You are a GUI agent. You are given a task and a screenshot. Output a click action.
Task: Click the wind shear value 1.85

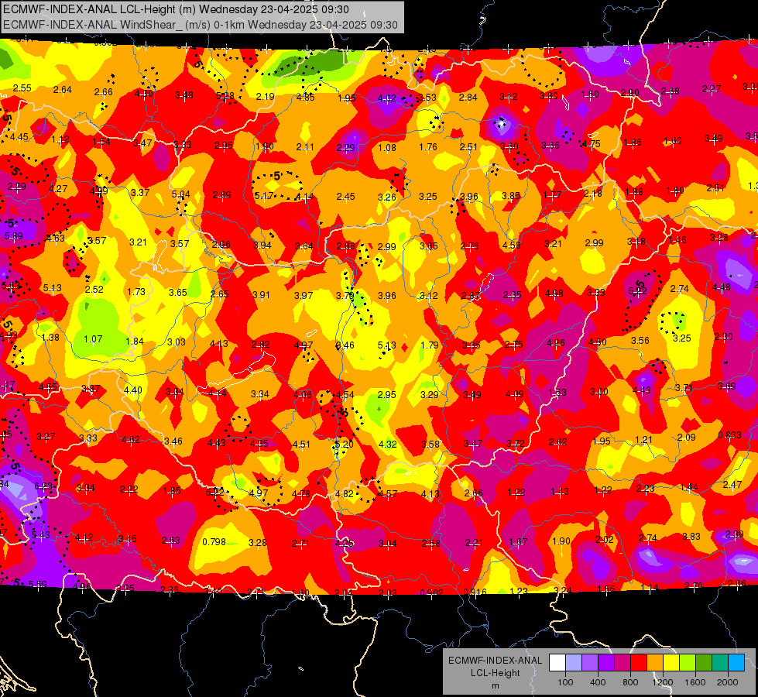click(172, 490)
